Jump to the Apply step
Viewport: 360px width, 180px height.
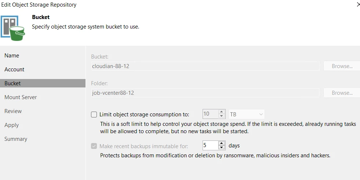(12, 125)
